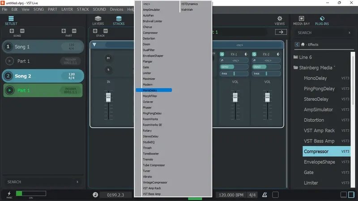Collapse the stack with triangle arrow
The width and height of the screenshot is (358, 201).
point(94,45)
